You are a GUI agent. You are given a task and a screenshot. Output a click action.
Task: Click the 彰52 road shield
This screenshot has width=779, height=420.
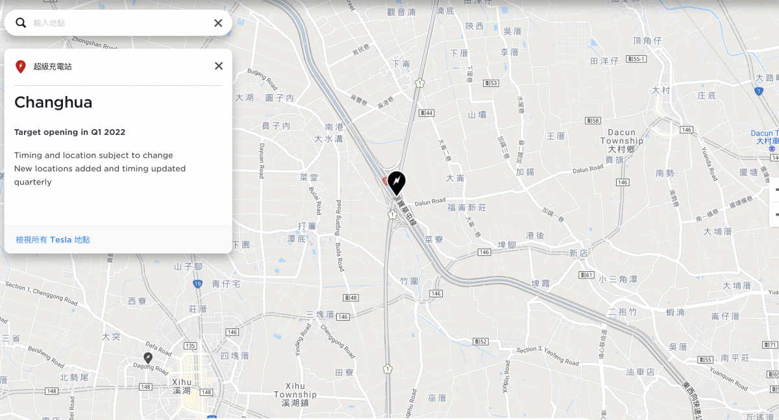480,341
